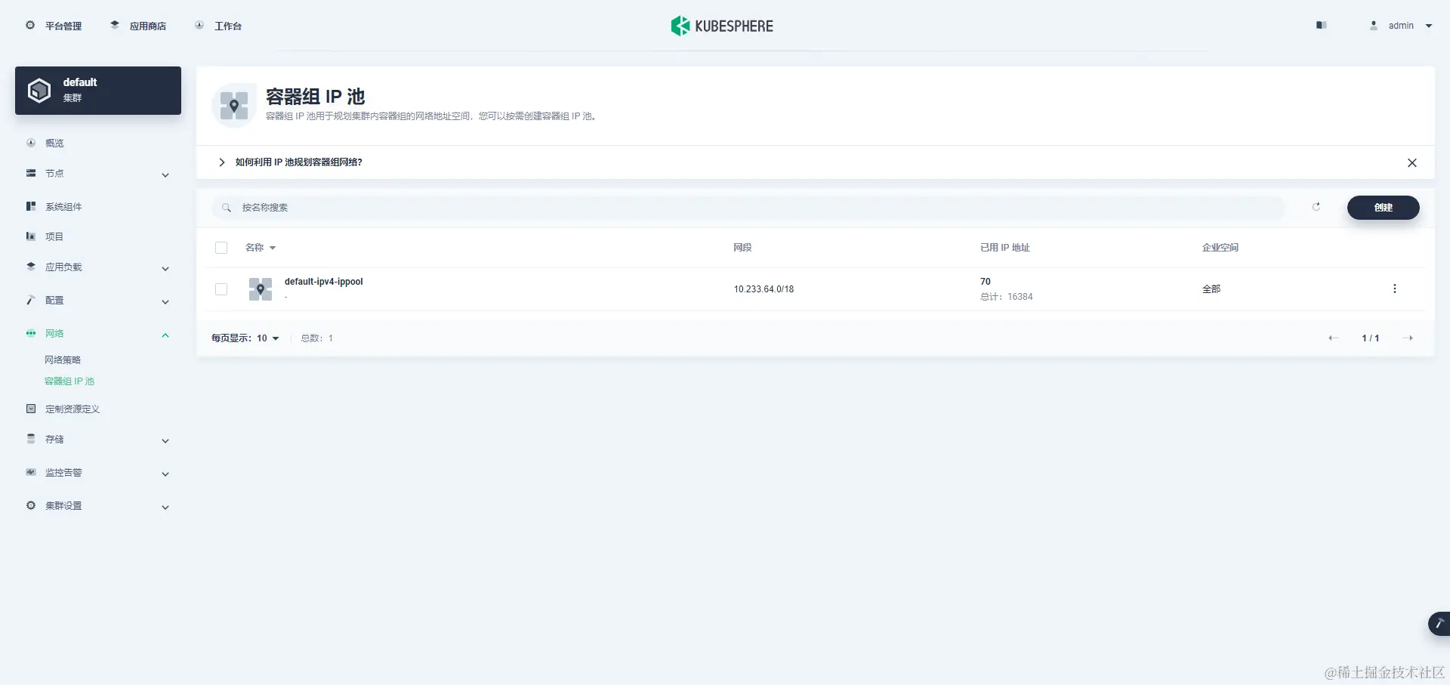
Task: Click the page indicator 1 / 1
Action: [x=1371, y=338]
